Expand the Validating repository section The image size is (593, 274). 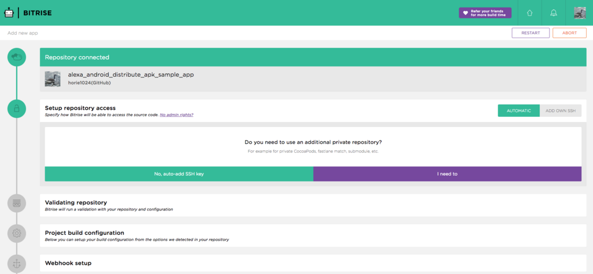pos(313,205)
